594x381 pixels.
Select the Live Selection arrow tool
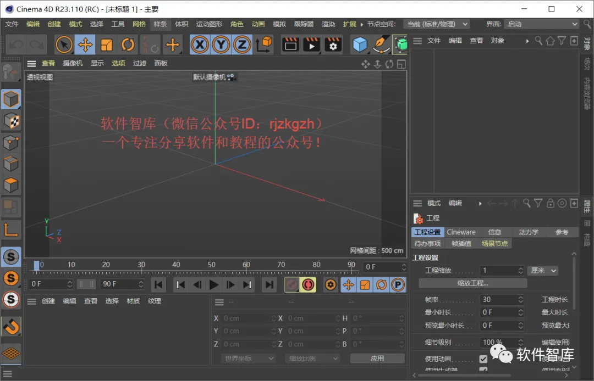coord(64,45)
